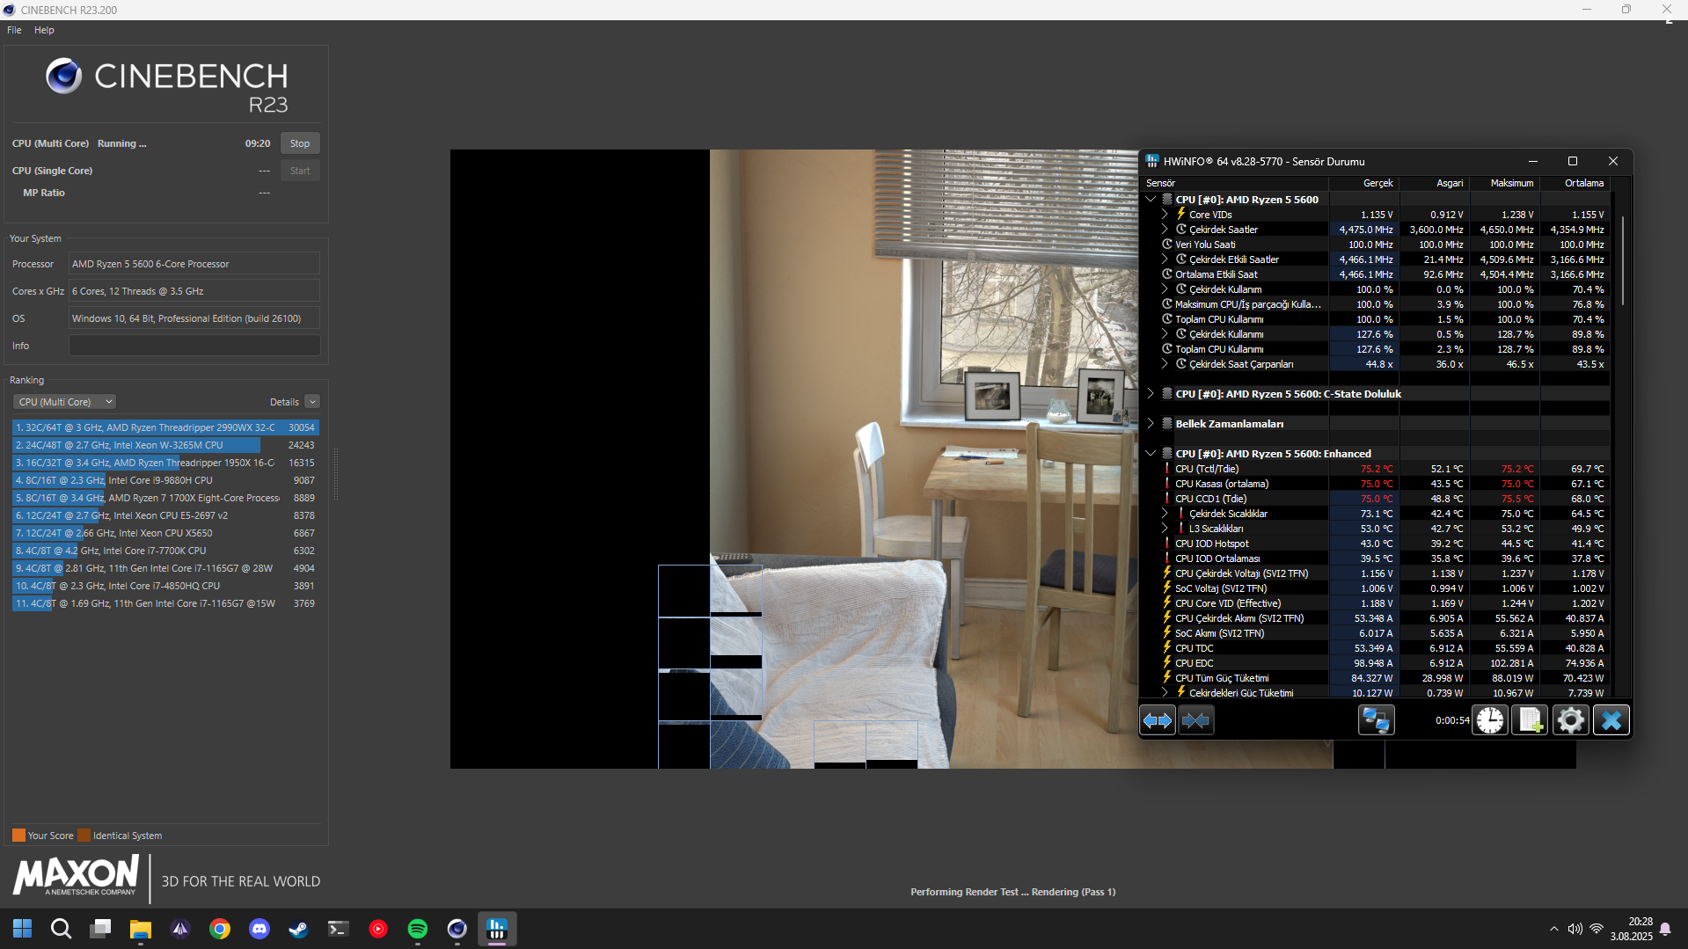Screen dimensions: 1688x949
Task: Open Steam from taskbar
Action: click(299, 929)
